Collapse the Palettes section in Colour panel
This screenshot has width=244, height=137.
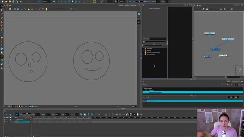[x=143, y=85]
